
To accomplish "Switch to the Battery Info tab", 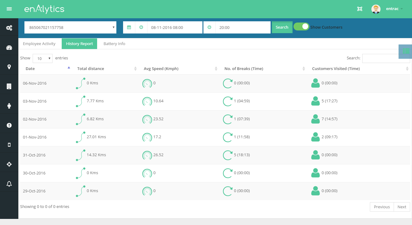I will pyautogui.click(x=114, y=44).
